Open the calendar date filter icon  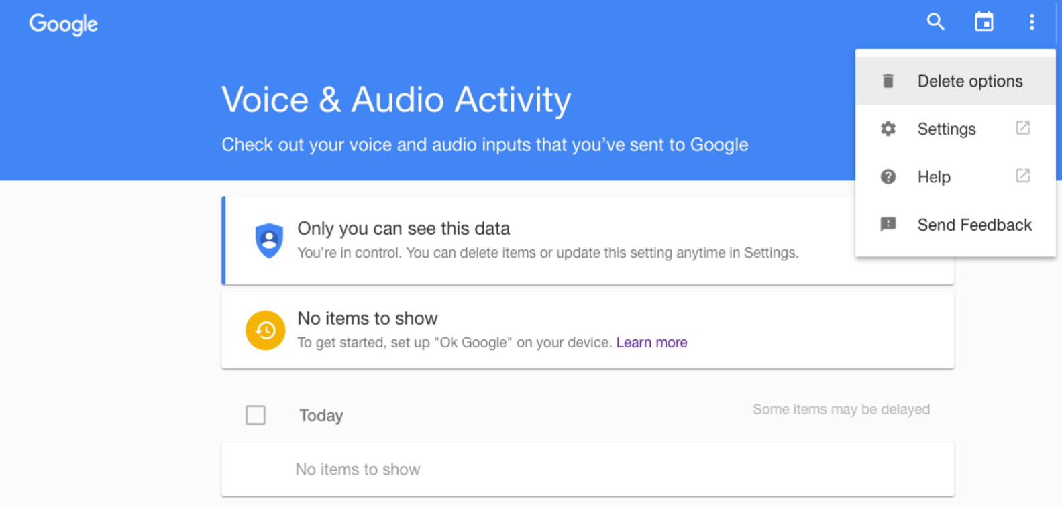(984, 22)
